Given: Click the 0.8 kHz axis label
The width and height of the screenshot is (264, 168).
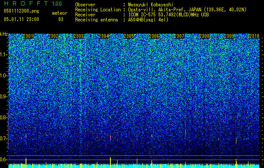Looking at the screenshot, I should (4, 118).
